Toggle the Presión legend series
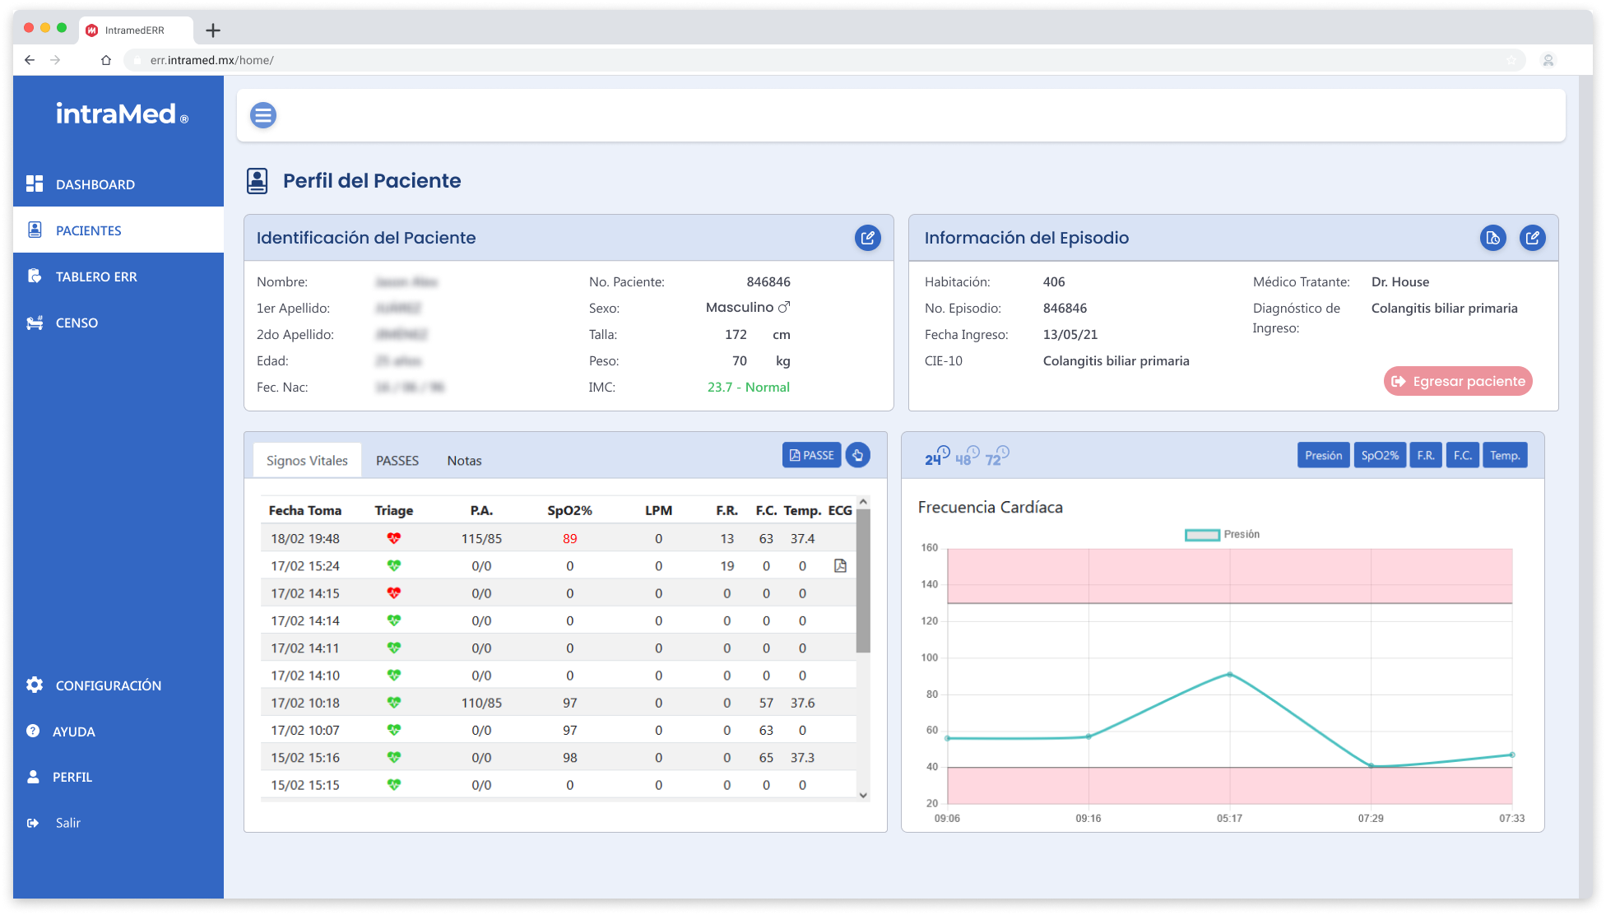Viewport: 1606px width, 915px height. (x=1222, y=535)
